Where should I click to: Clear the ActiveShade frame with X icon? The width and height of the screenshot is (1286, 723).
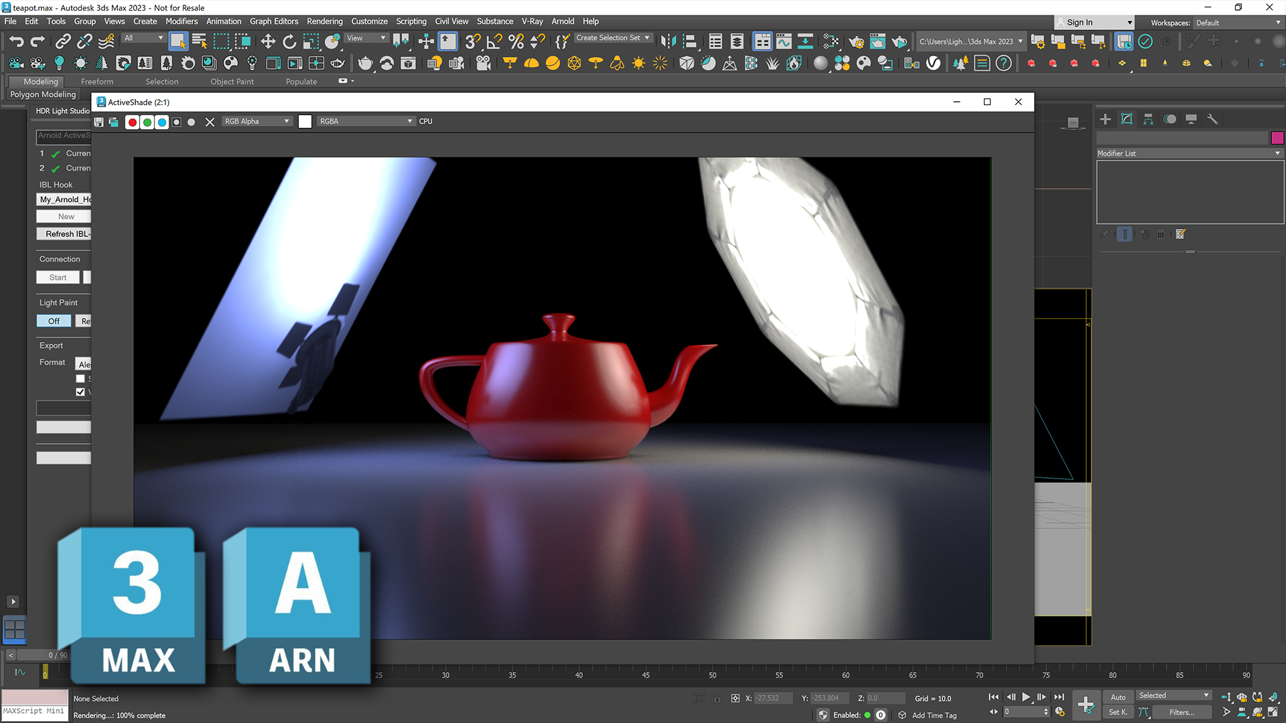(210, 122)
